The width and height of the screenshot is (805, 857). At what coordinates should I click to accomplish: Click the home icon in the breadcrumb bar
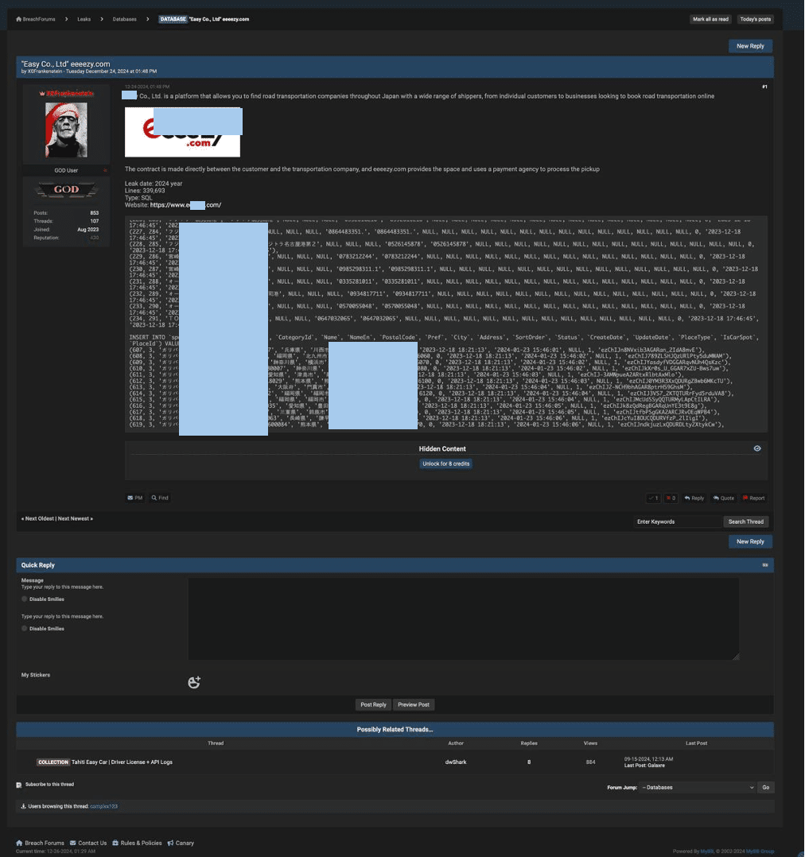tap(20, 19)
